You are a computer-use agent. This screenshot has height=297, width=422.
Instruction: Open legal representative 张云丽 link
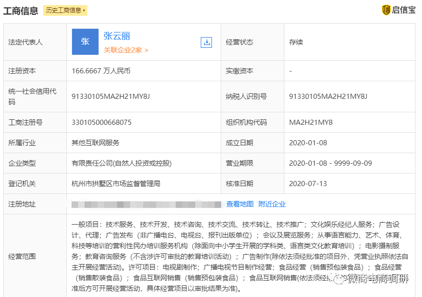(x=117, y=36)
